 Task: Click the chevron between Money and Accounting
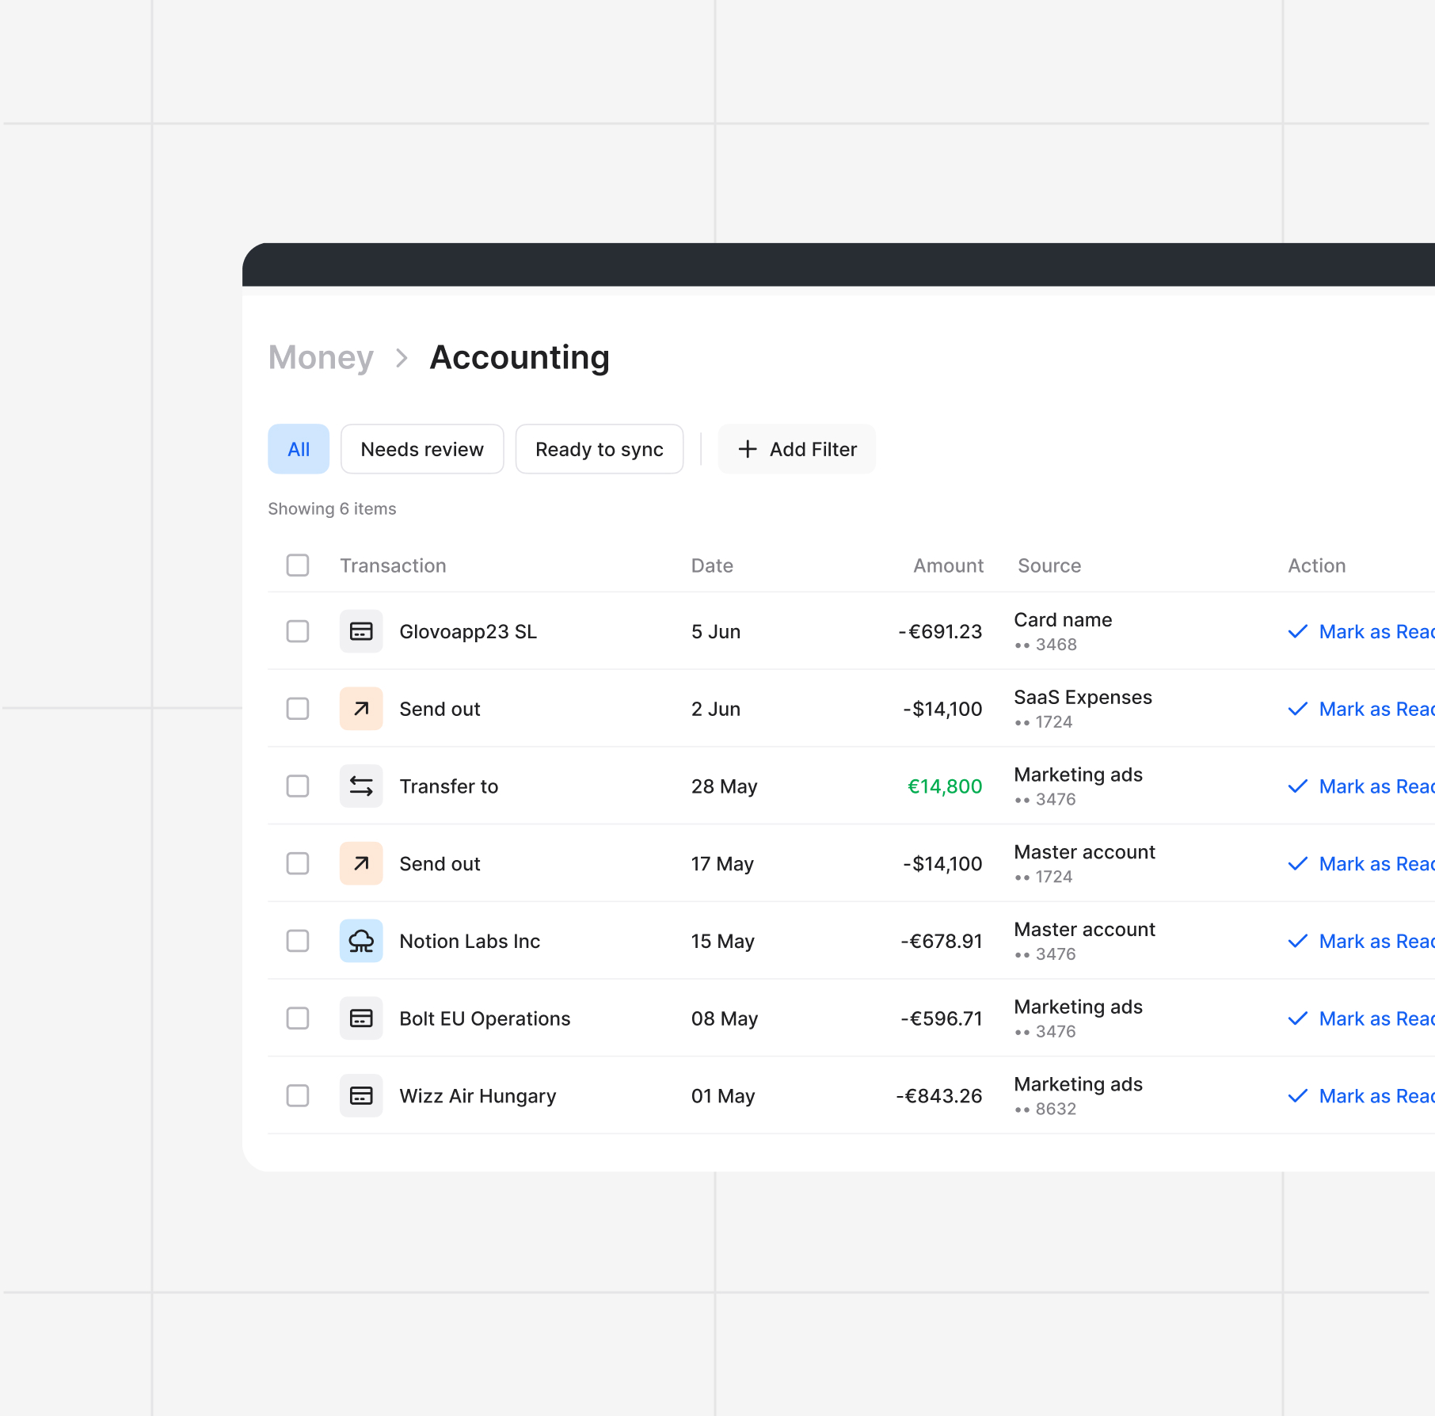coord(402,358)
